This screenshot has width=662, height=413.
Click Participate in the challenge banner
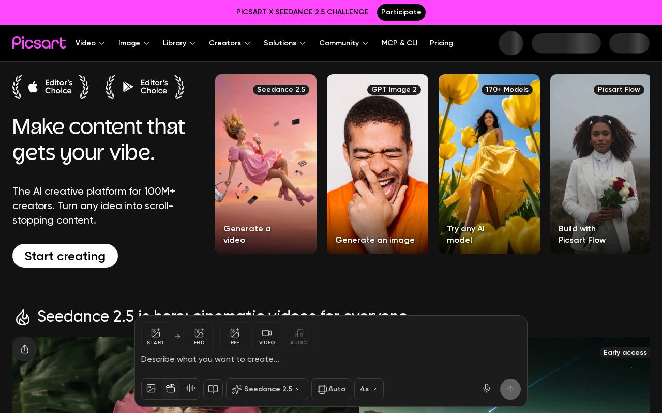(x=401, y=12)
